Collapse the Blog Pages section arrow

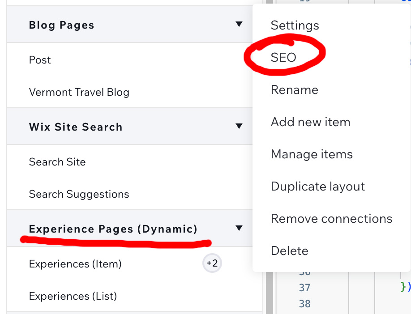[239, 24]
